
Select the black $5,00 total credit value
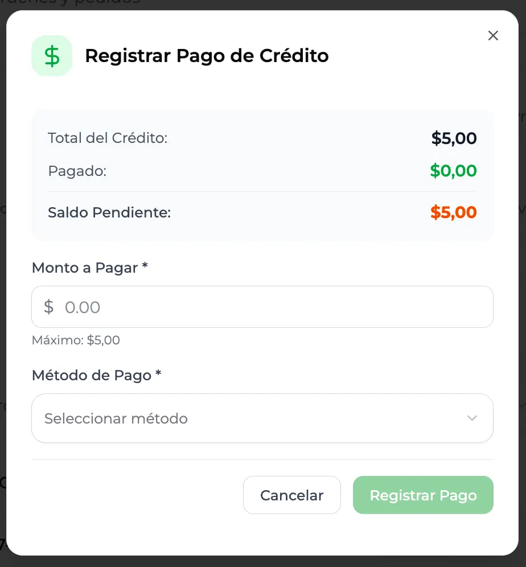pos(454,138)
